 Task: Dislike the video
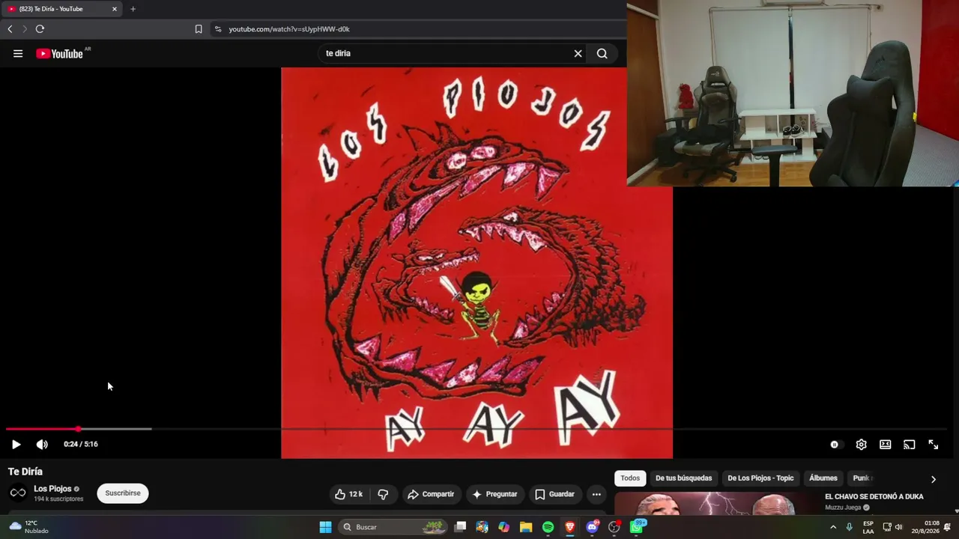pos(383,494)
